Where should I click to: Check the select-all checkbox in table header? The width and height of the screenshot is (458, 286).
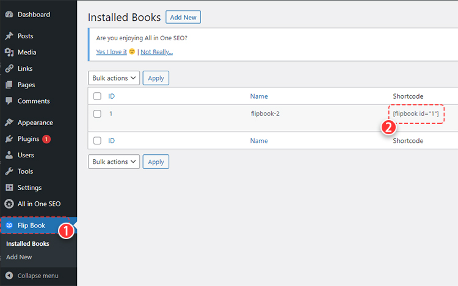97,96
